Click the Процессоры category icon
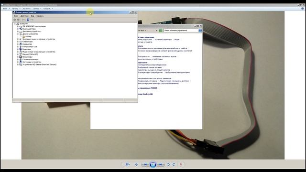 click(21, 57)
